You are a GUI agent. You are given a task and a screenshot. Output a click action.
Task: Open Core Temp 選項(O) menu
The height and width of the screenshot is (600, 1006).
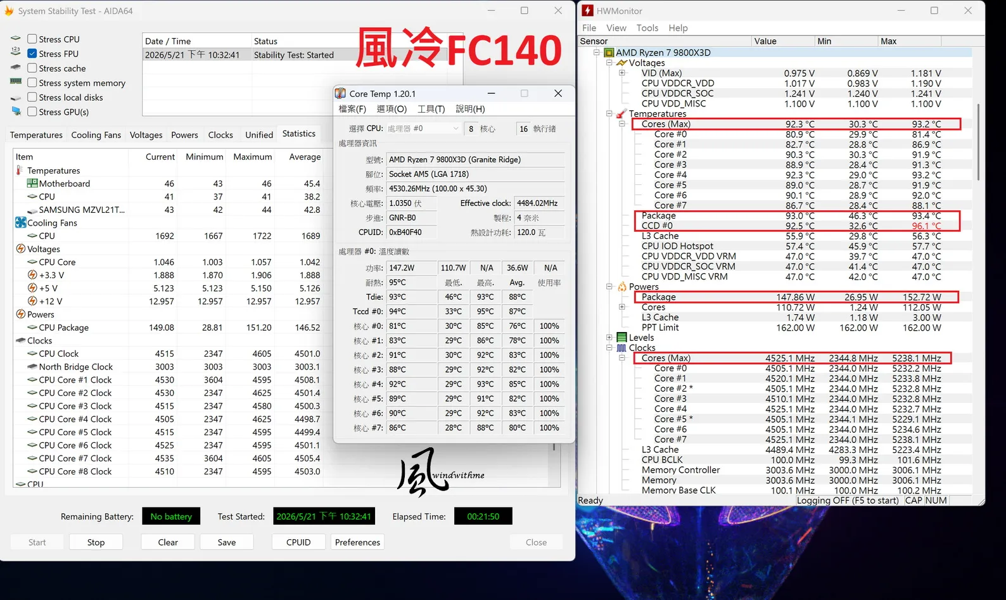(392, 109)
